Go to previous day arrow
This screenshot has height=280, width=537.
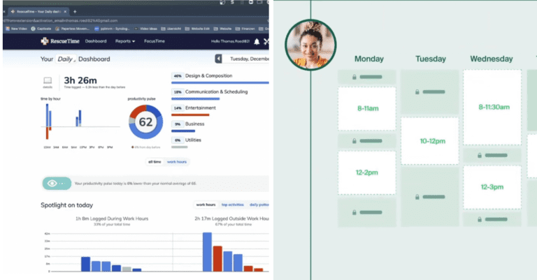(x=218, y=59)
